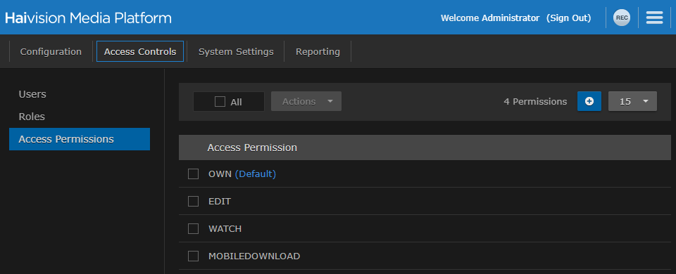Check the WATCH permission checkbox
676x274 pixels.
click(x=193, y=229)
